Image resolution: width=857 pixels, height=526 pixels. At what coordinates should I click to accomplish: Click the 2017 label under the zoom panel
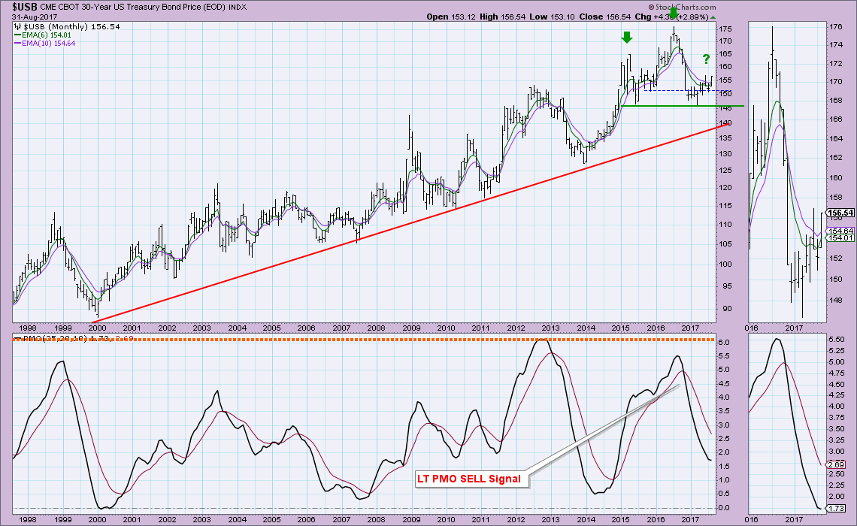[x=794, y=519]
